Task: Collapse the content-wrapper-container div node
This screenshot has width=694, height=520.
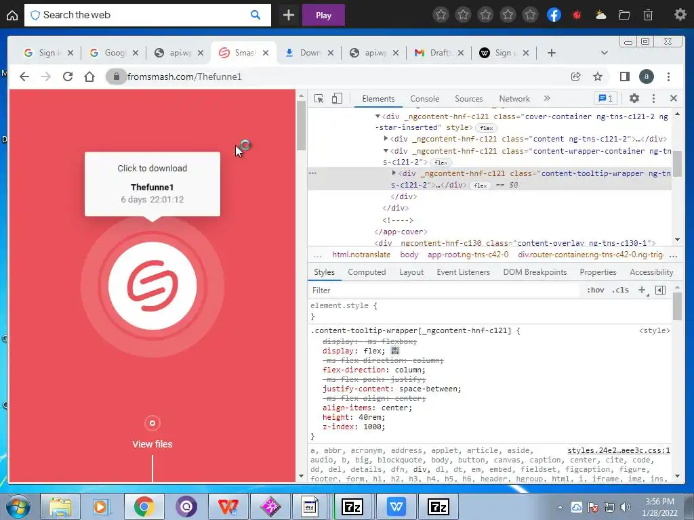Action: 386,151
